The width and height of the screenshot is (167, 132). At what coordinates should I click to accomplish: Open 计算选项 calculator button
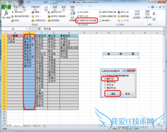[147, 16]
